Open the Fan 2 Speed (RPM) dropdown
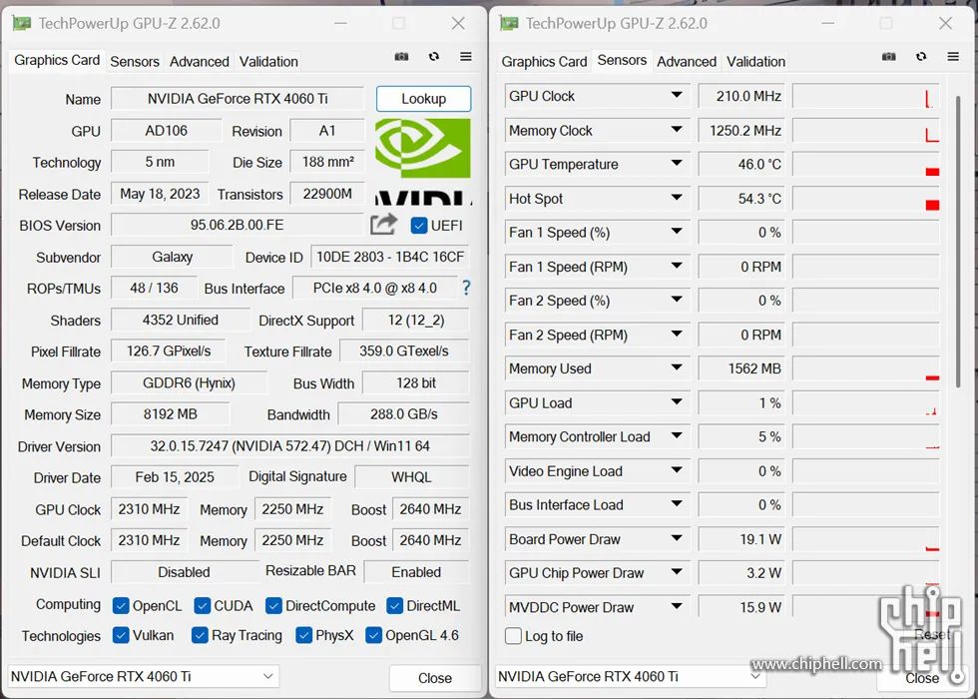Image resolution: width=978 pixels, height=699 pixels. click(677, 334)
